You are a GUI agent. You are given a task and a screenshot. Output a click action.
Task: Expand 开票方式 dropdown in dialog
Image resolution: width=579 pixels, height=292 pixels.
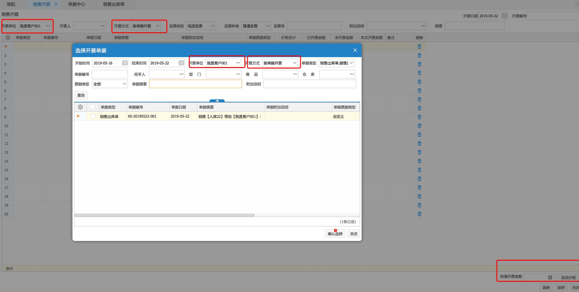(294, 63)
